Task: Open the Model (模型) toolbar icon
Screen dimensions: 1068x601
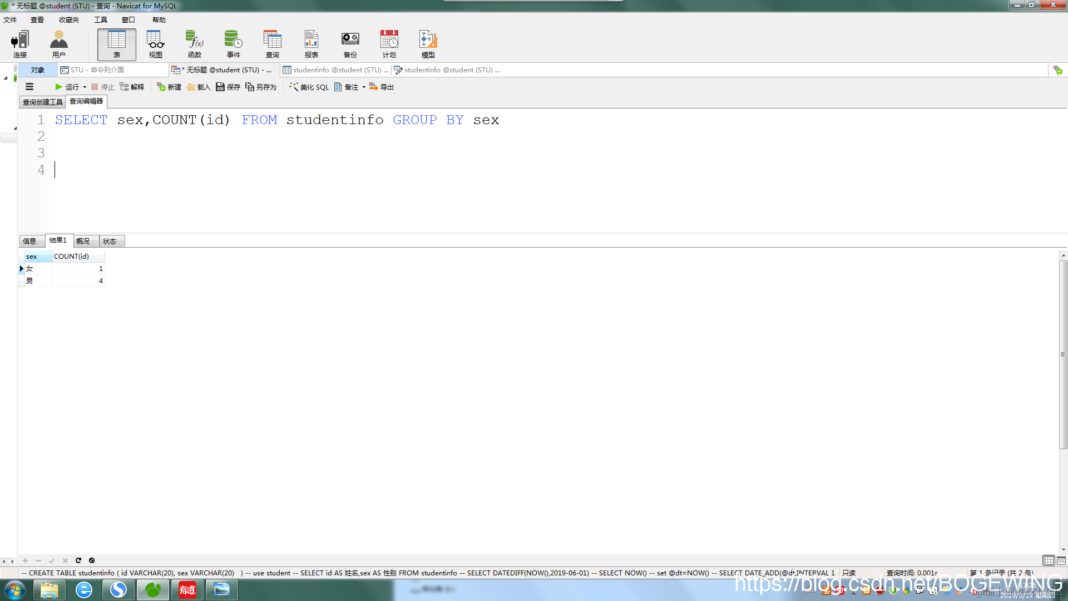Action: [x=428, y=45]
